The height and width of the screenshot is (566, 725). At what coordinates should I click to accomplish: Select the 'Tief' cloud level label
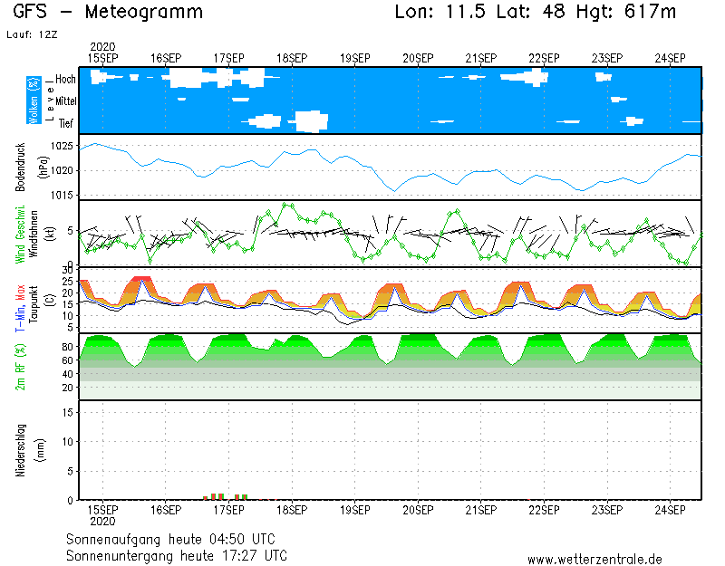(66, 123)
